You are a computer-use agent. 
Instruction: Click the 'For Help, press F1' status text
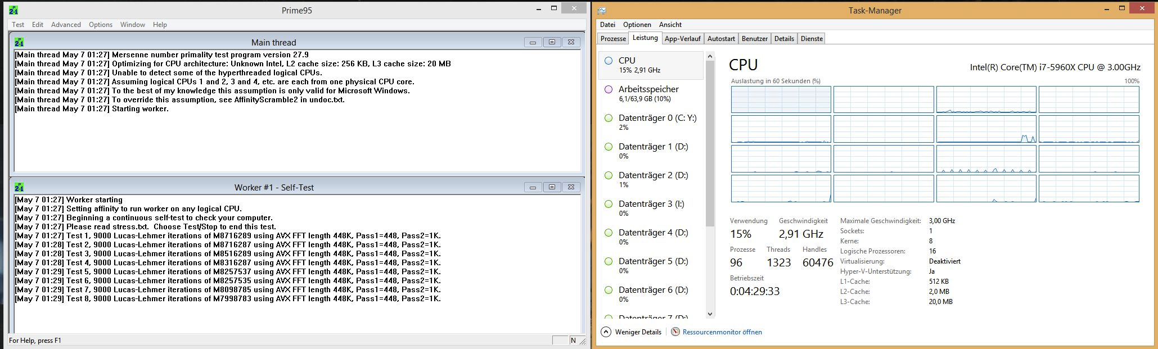[35, 341]
